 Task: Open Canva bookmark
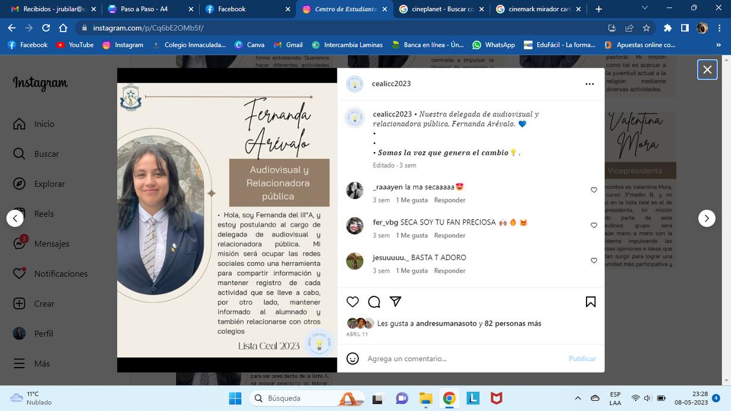point(250,45)
